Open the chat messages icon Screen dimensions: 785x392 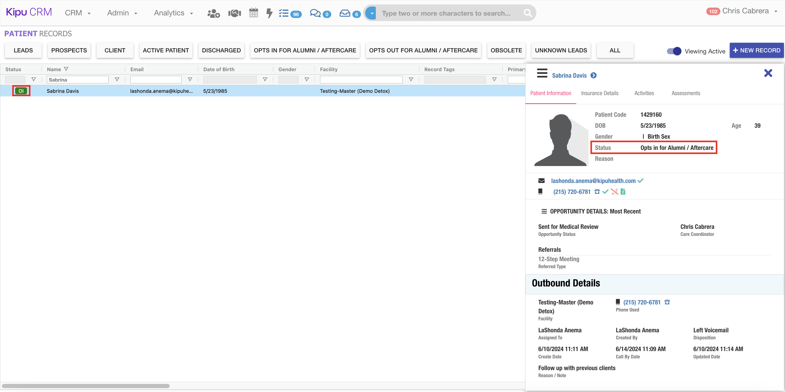point(315,13)
